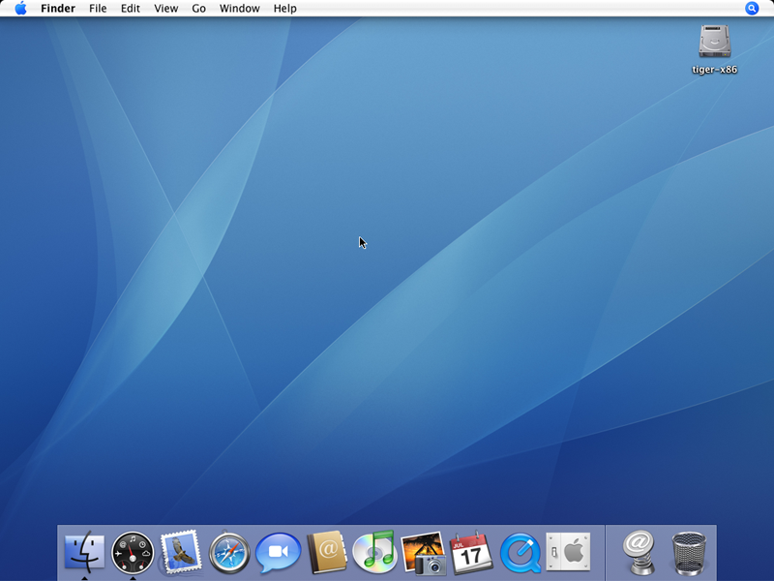
Task: Launch Dashboard from the Dock
Action: [133, 553]
